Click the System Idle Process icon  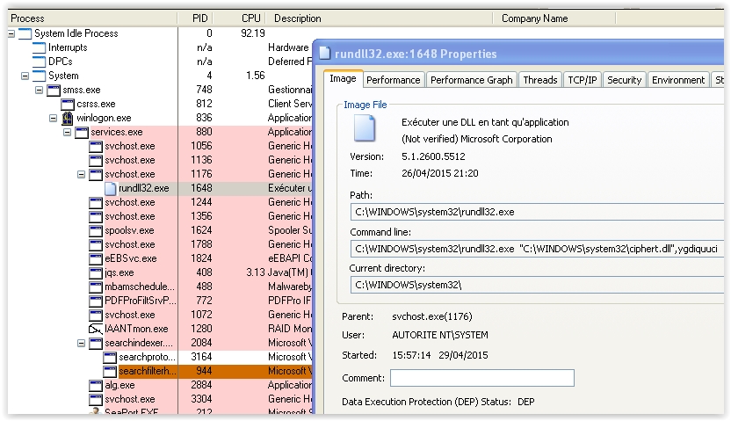point(25,33)
